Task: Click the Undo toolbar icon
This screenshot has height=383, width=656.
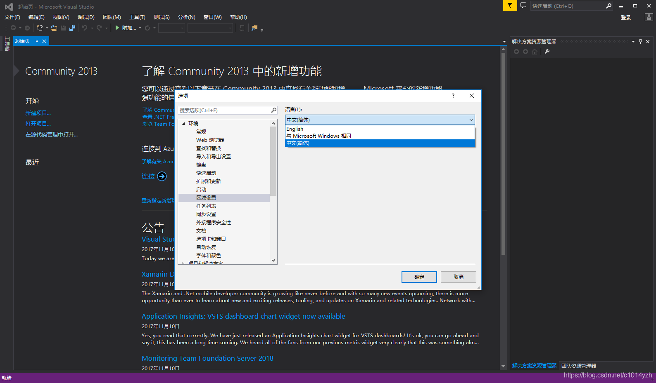Action: (85, 28)
